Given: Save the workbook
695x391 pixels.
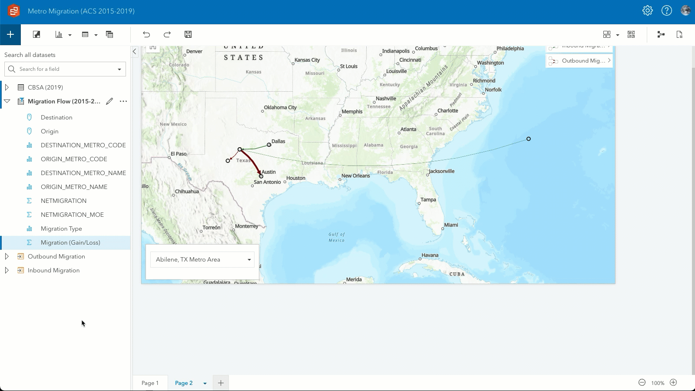Looking at the screenshot, I should tap(188, 35).
